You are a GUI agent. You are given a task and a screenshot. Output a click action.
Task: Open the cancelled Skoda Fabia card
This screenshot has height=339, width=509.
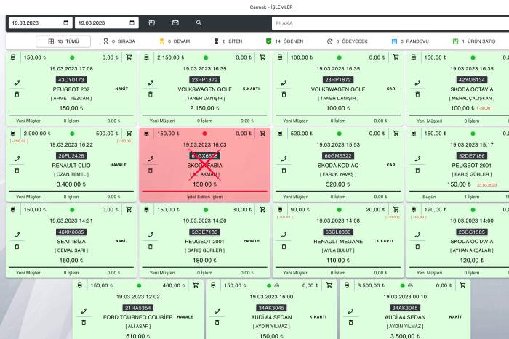click(x=204, y=166)
